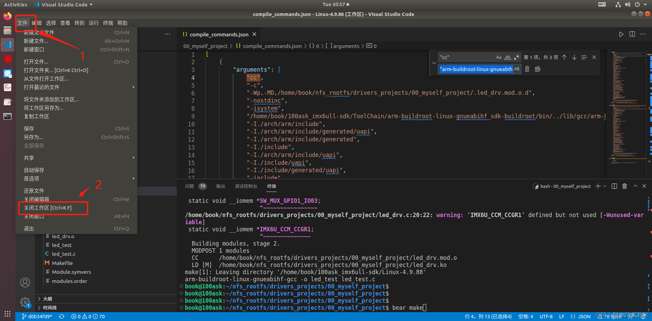Click the git branch d0b34fd9* indicator
652x321 pixels.
(37, 317)
